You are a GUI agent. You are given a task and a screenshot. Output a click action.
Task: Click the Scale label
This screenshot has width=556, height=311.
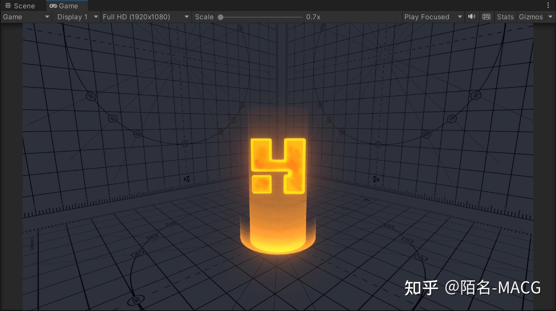click(204, 17)
